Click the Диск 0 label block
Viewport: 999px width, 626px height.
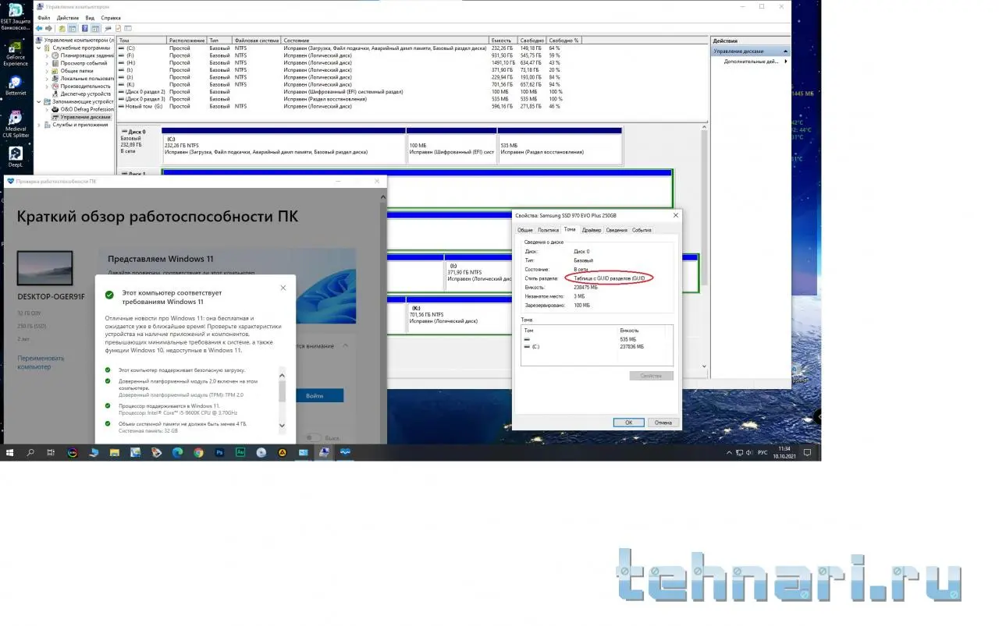click(x=140, y=146)
